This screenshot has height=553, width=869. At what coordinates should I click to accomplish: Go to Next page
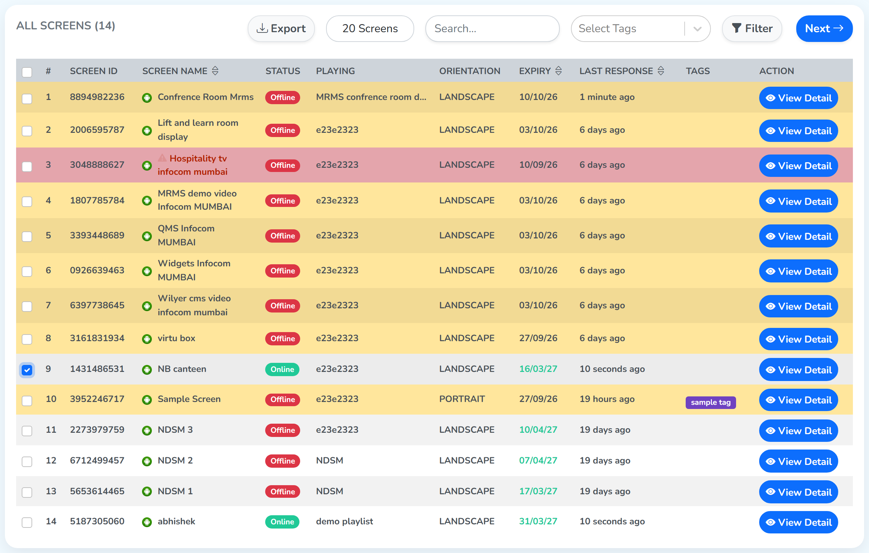pyautogui.click(x=824, y=28)
